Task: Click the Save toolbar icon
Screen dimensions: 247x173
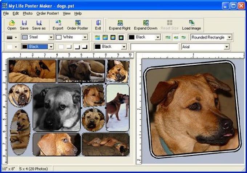Action: click(x=24, y=25)
